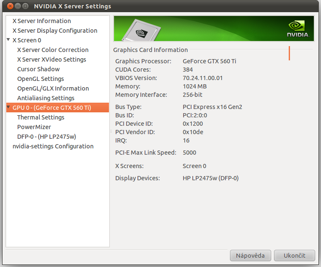
Task: Select DFP-0 - (HP LP2475w) display
Action: point(47,137)
